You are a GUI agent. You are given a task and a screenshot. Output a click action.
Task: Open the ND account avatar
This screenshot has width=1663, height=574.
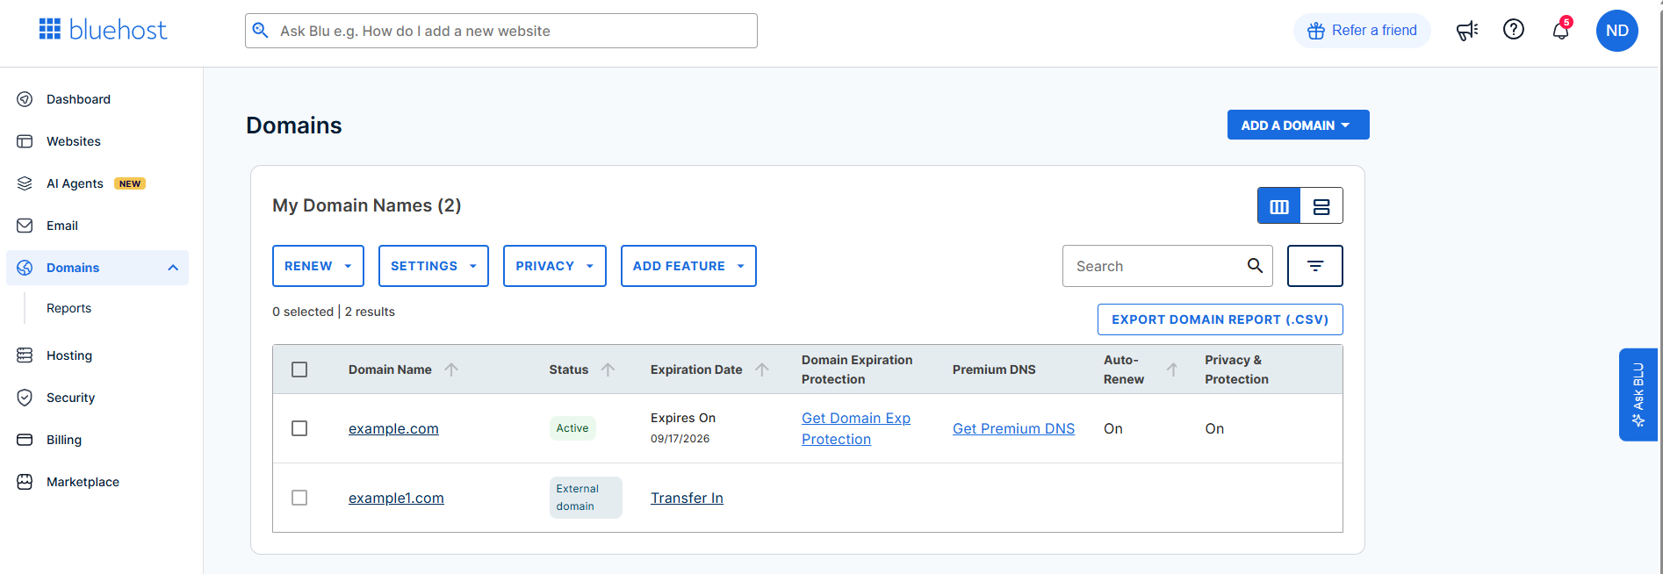click(x=1617, y=31)
